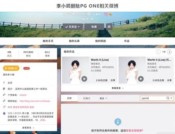Image resolution: width=175 pixels, height=134 pixels.
Task: Switch to the 她的相册 tab
Action: (100, 41)
